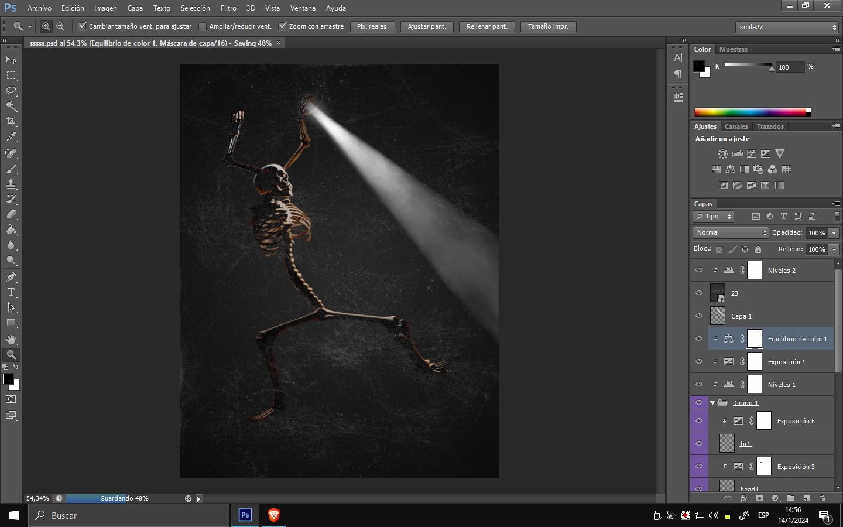Switch to the Muestras tab
The width and height of the screenshot is (843, 527).
(734, 49)
